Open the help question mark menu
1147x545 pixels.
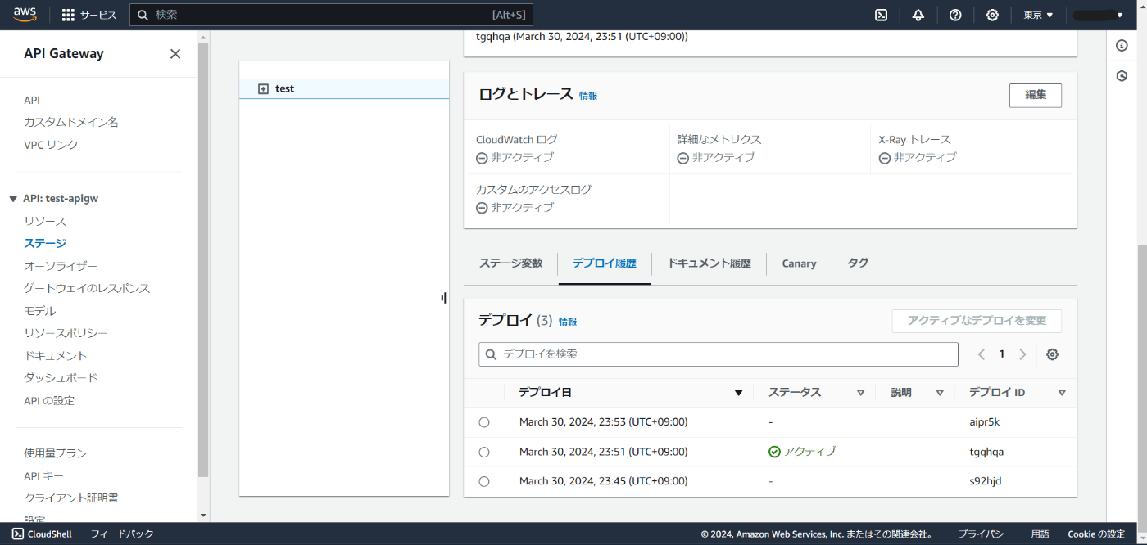955,15
